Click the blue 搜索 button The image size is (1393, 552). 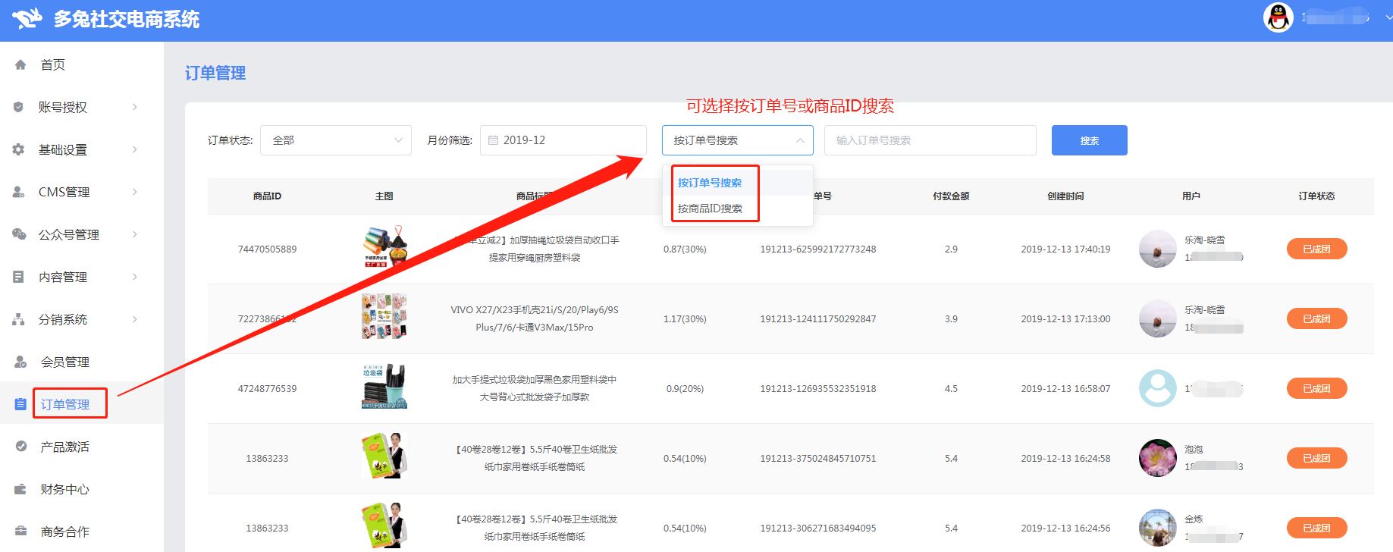(1089, 140)
